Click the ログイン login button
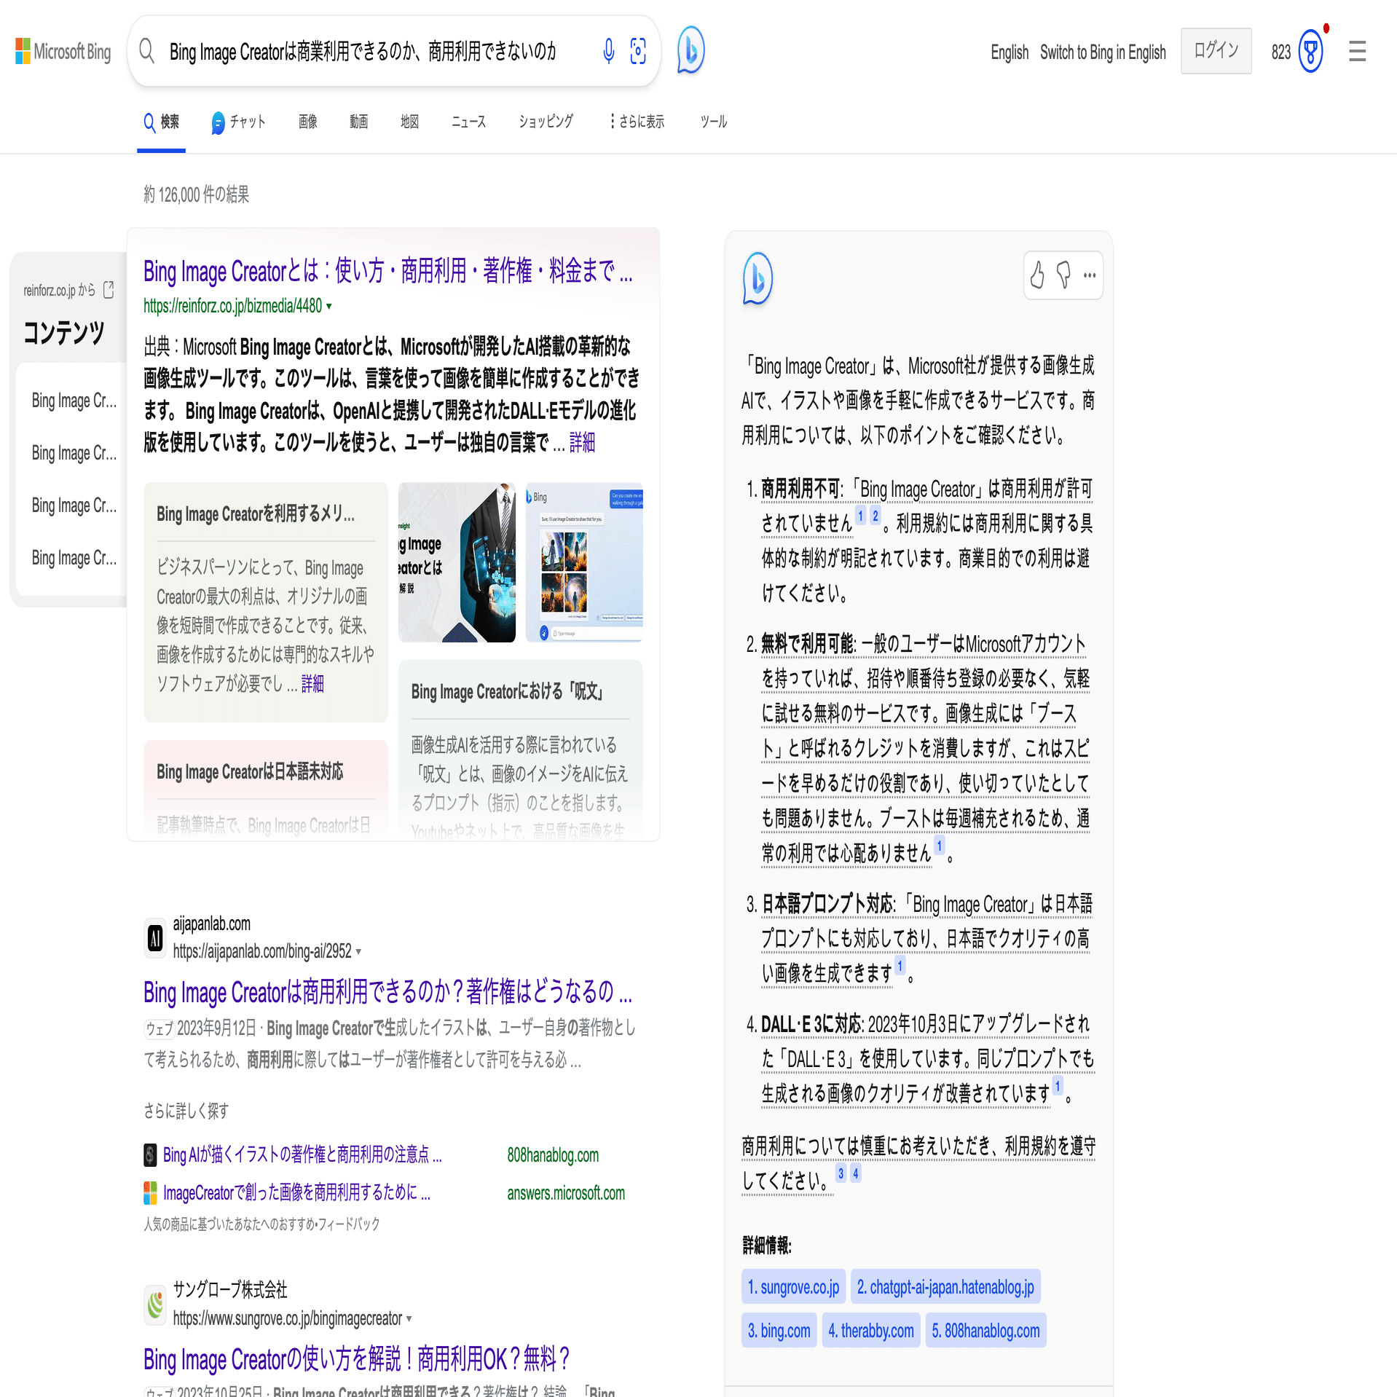The height and width of the screenshot is (1397, 1397). pos(1216,51)
